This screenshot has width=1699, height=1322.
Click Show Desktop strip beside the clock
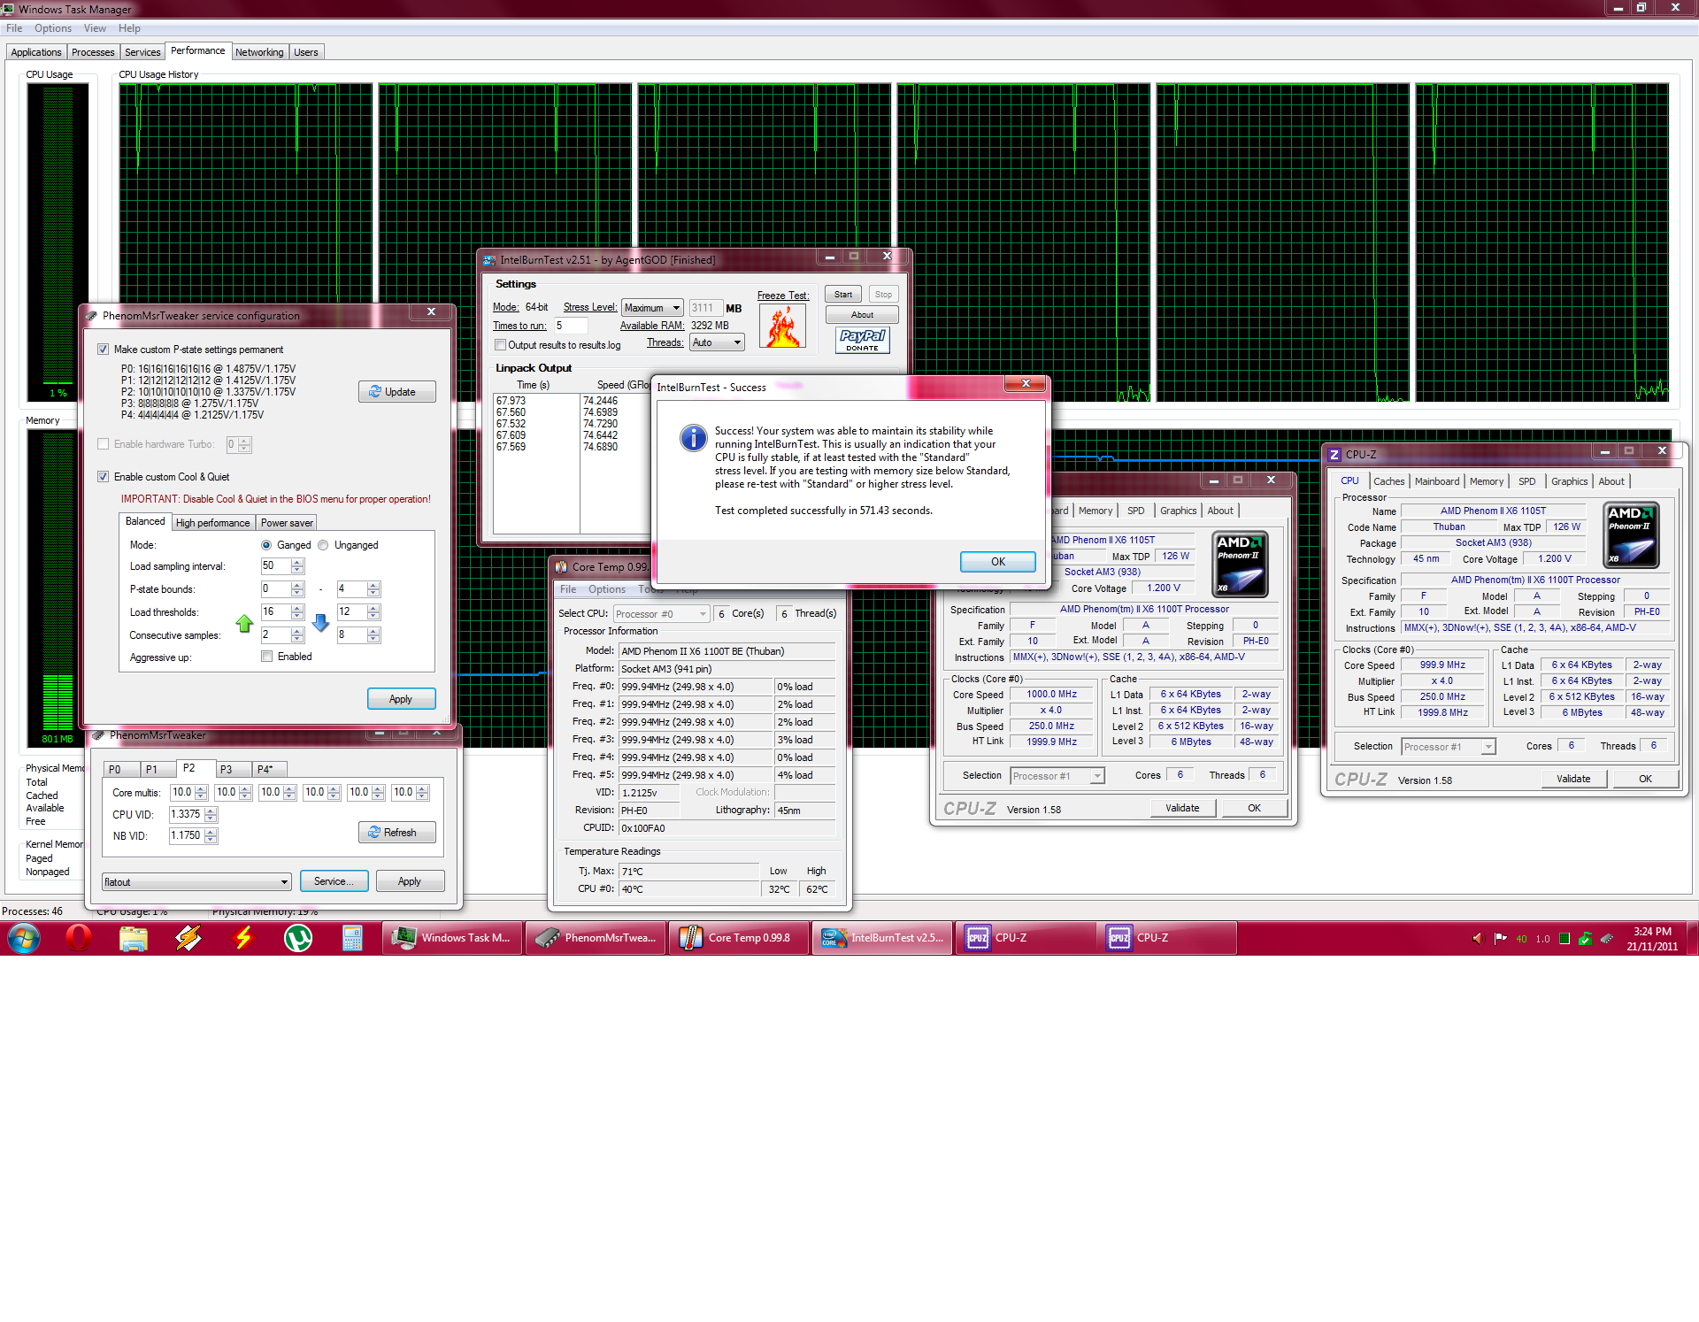[x=1693, y=938]
